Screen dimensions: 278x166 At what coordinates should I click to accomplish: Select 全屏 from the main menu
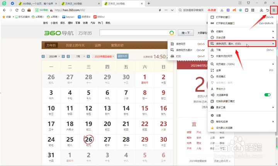(x=242, y=70)
